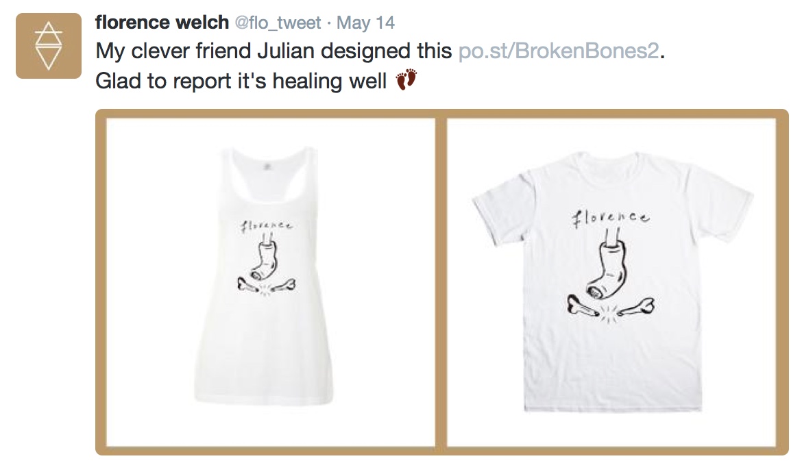Open the May 14 timestamp
Screen dimensions: 802x463
pos(366,23)
